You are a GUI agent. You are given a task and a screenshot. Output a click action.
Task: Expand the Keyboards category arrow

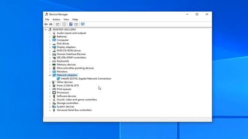50,61
